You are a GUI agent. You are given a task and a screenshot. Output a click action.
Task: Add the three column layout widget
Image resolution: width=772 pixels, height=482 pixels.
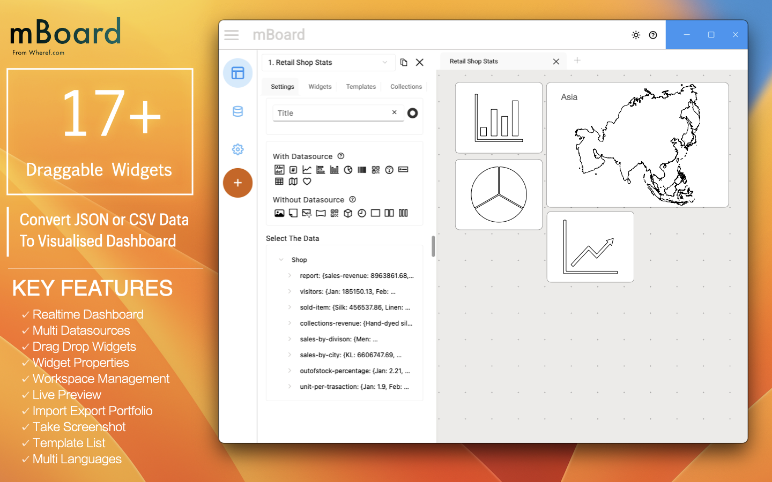click(403, 213)
